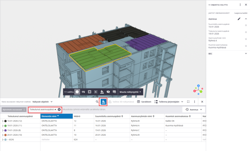Open the Asennus preset menu
Image resolution: width=250 pixels, height=151 pixels.
(193, 110)
